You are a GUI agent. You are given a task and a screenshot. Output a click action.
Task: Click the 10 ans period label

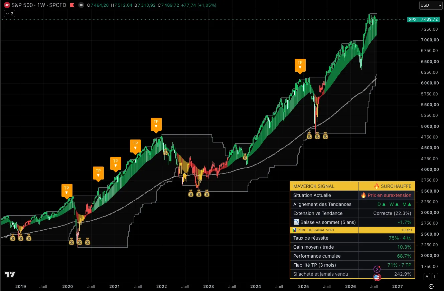point(407,230)
